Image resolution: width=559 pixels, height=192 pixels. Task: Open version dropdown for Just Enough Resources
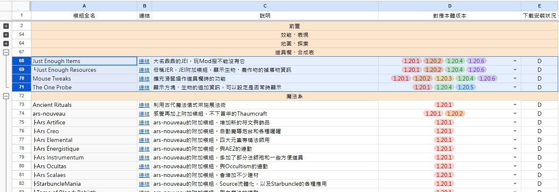pos(515,70)
